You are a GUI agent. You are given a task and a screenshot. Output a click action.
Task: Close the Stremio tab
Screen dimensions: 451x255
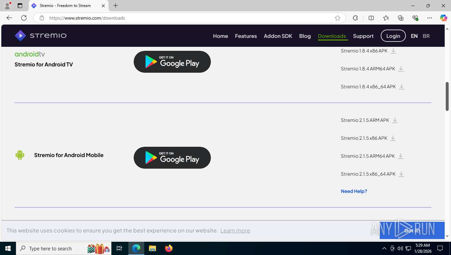coord(103,6)
